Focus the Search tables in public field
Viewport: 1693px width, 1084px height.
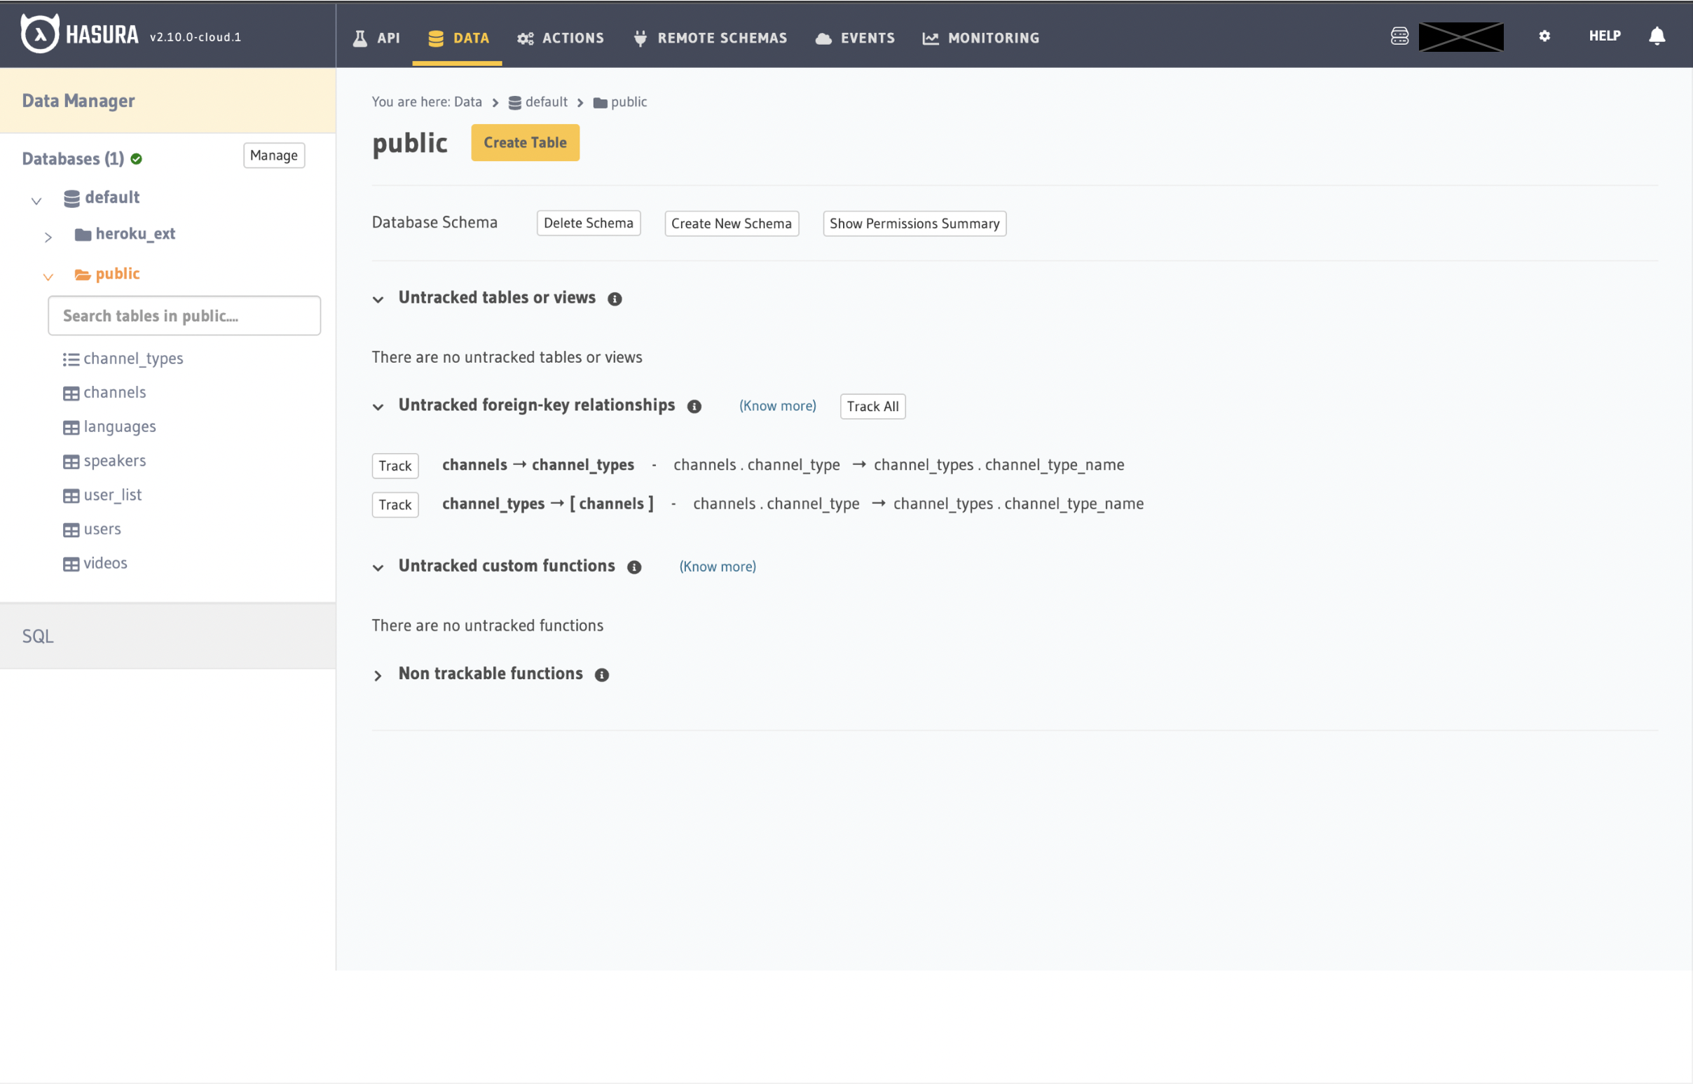(x=184, y=316)
